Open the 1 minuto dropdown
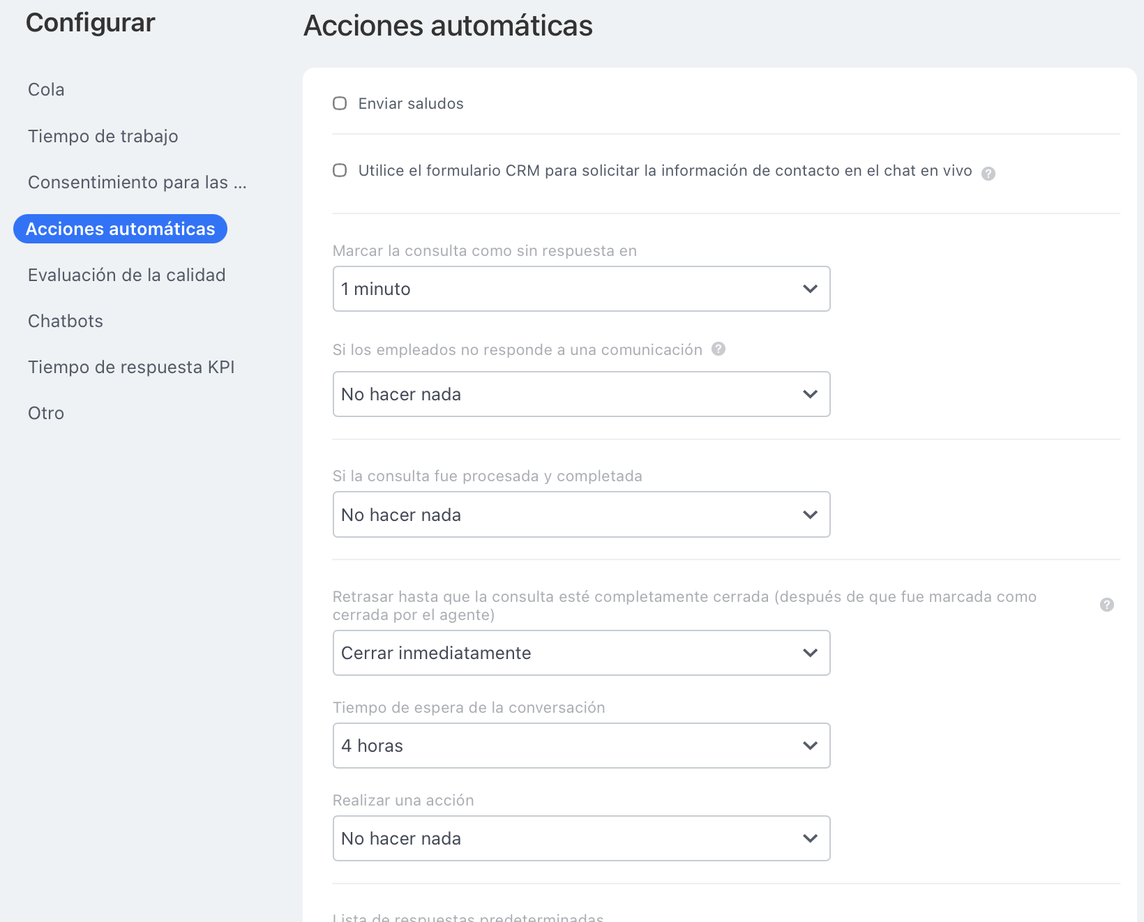 pos(581,289)
